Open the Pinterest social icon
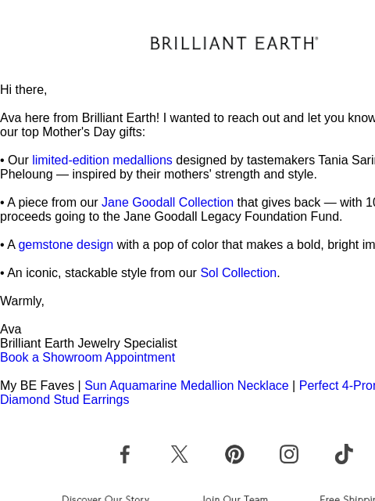375x501 pixels. click(234, 454)
